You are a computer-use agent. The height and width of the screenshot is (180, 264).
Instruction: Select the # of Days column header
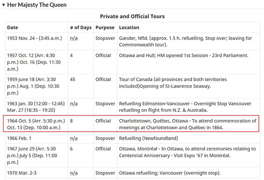[x=81, y=28]
